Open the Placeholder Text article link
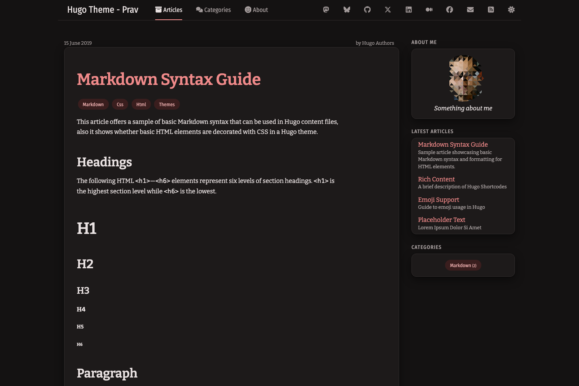This screenshot has width=579, height=386. [442, 220]
